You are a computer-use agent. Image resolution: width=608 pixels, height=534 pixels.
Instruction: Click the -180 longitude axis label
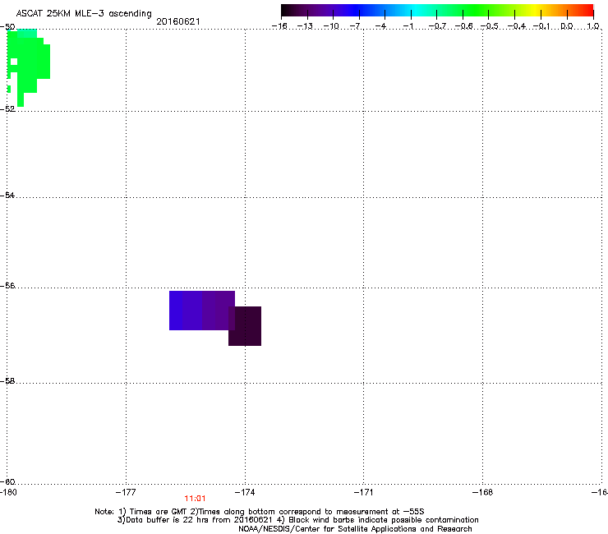[x=8, y=492]
